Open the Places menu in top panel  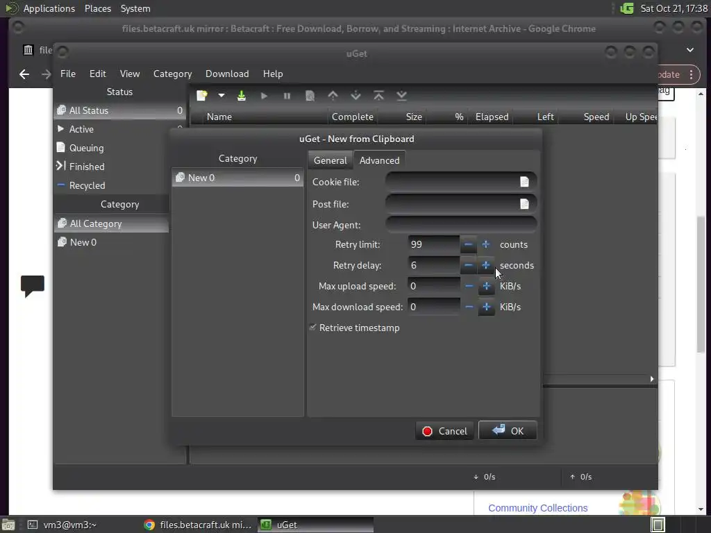click(97, 8)
